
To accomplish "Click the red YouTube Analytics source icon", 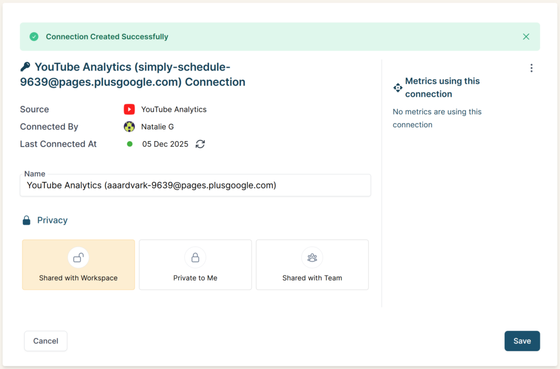I will [x=129, y=109].
